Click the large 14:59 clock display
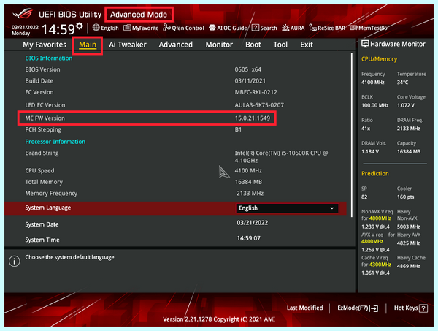 [x=58, y=29]
